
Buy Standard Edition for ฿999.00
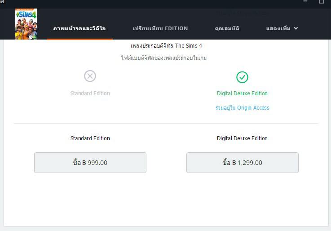tap(90, 163)
